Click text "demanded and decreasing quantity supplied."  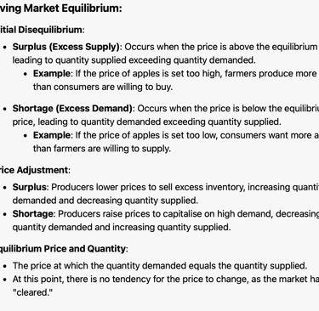[x=105, y=201]
